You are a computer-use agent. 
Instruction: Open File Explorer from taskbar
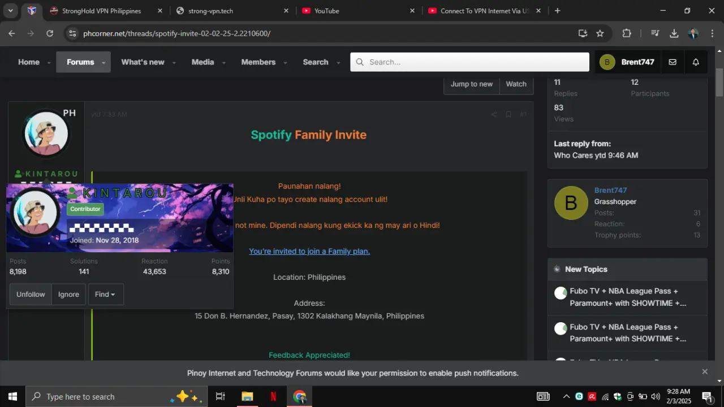point(247,396)
